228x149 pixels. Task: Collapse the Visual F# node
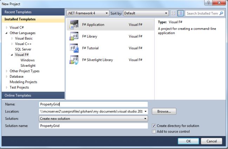tap(12, 55)
